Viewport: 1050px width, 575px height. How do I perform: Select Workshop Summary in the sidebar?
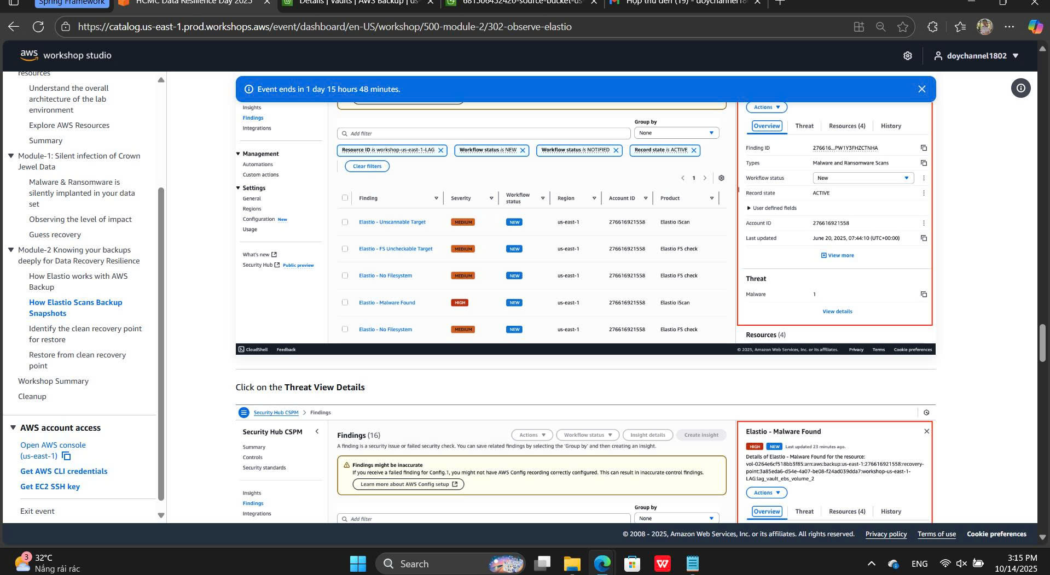[x=53, y=381]
